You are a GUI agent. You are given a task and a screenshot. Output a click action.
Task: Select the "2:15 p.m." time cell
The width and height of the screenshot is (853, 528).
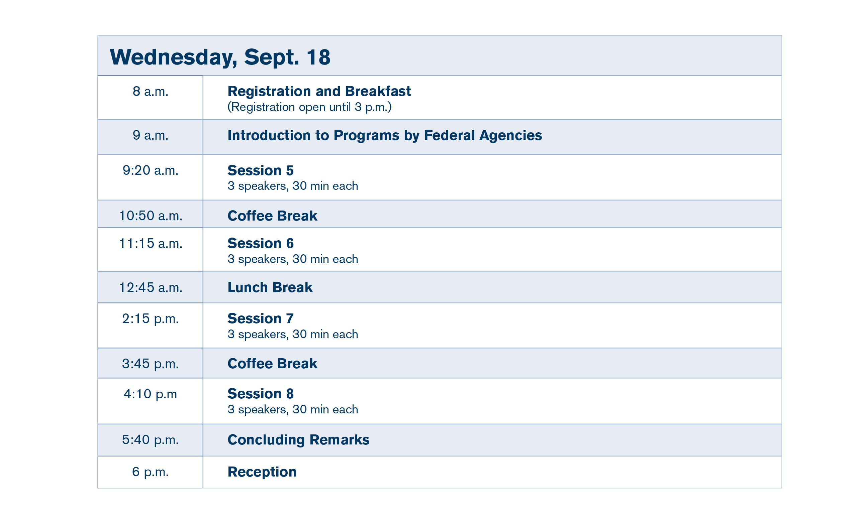150,318
